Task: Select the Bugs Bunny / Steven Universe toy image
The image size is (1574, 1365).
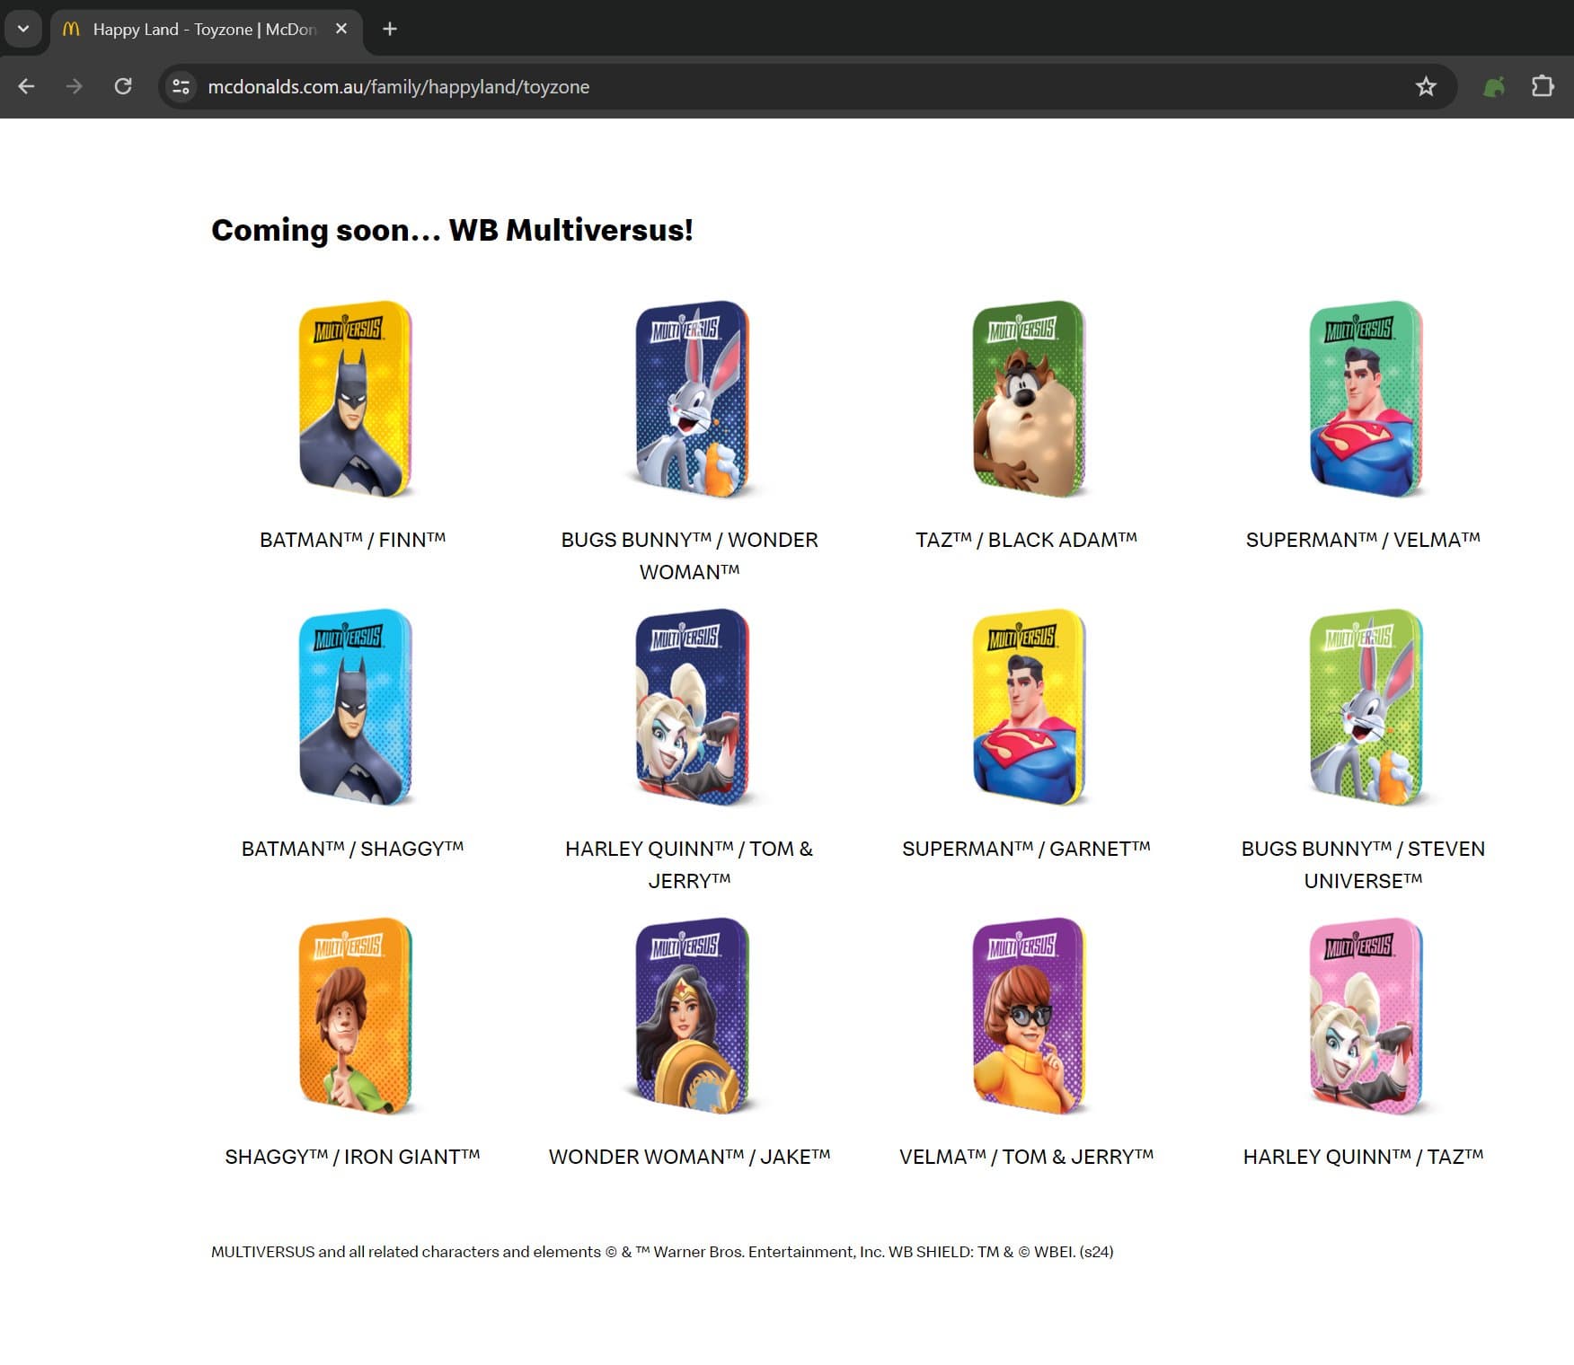Action: tap(1366, 708)
